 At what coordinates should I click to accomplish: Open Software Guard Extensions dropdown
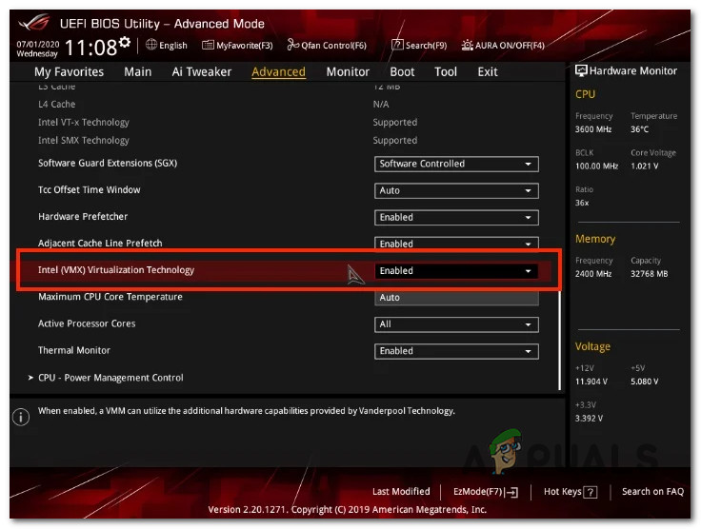click(x=456, y=164)
